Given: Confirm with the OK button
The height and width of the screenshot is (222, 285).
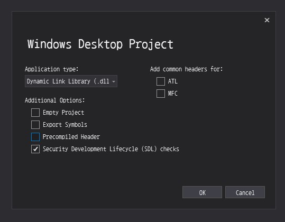Looking at the screenshot, I should click(202, 192).
